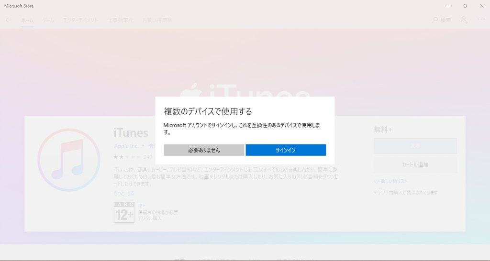Switch to the ゲーム tab

48,20
